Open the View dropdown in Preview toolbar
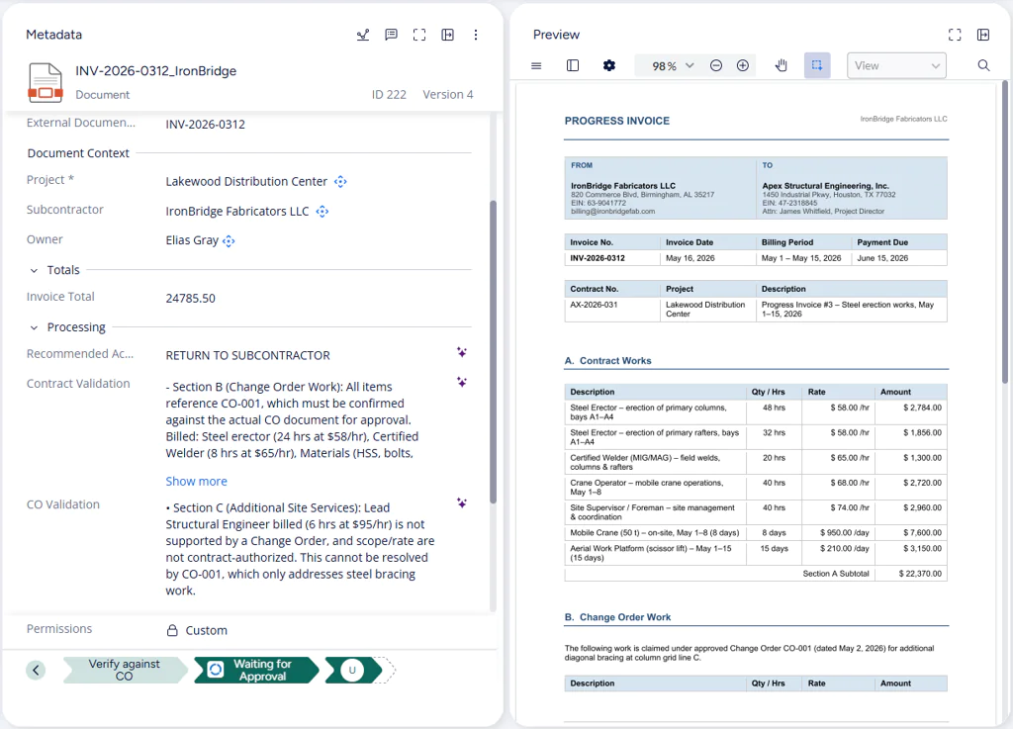Screen dimensions: 1013x729 point(896,66)
